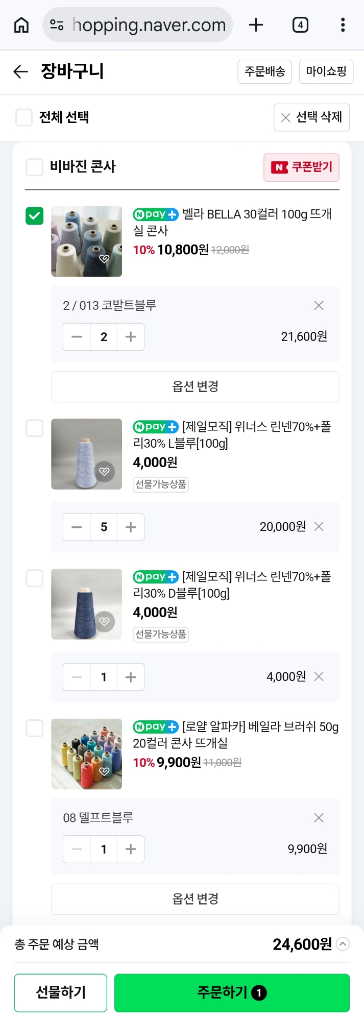Expand the total order amount details
This screenshot has height=1021, width=364.
pos(343,944)
